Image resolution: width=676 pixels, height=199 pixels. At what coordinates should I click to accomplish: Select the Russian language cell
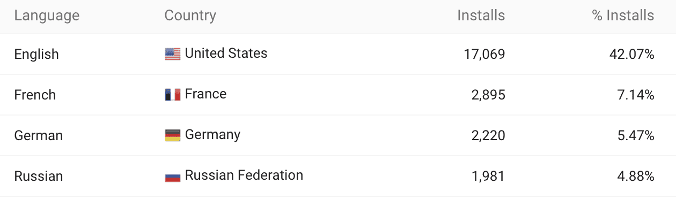pyautogui.click(x=39, y=177)
